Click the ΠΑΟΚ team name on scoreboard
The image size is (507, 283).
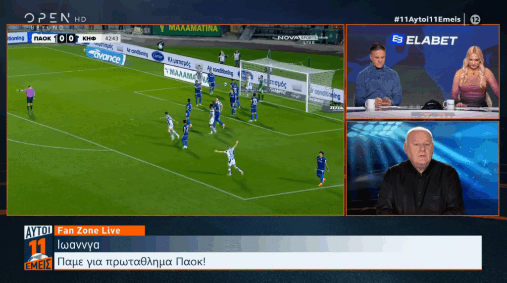(43, 39)
